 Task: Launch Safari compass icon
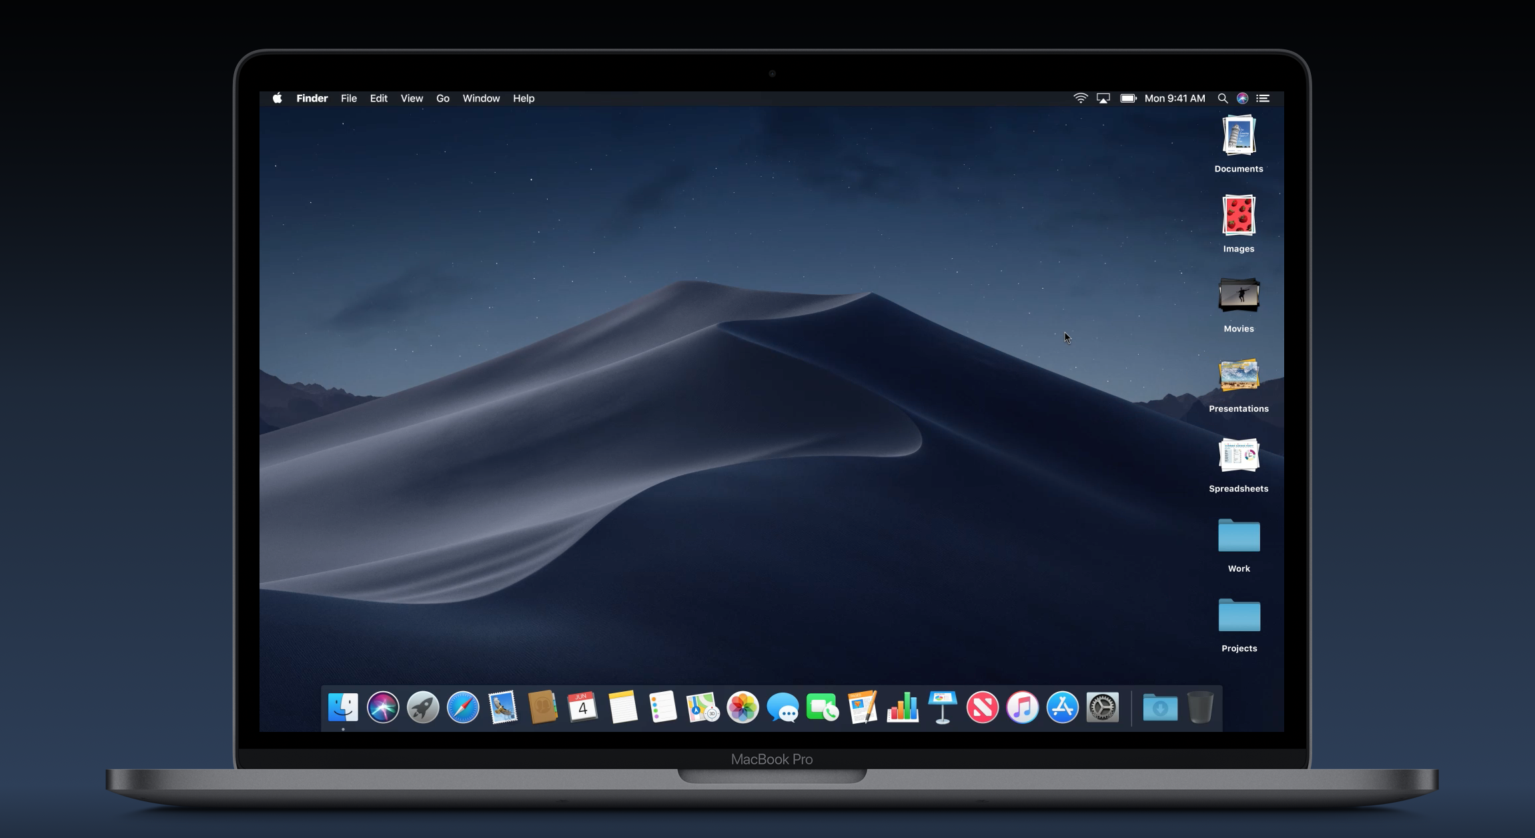(463, 707)
